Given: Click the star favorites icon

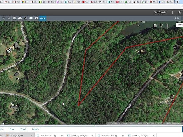Looking at the screenshot, I should pyautogui.click(x=180, y=12).
